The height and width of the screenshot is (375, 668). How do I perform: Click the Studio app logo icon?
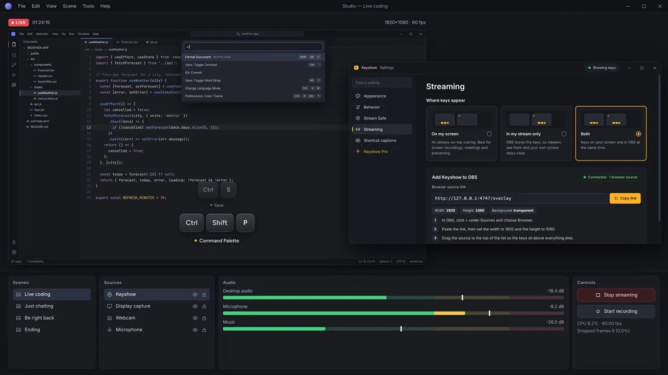point(8,6)
